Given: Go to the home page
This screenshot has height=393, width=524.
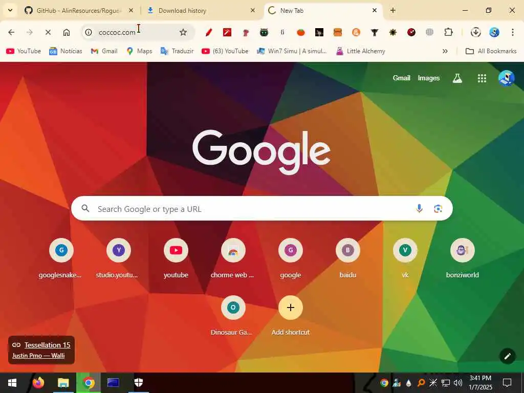Looking at the screenshot, I should point(67,32).
